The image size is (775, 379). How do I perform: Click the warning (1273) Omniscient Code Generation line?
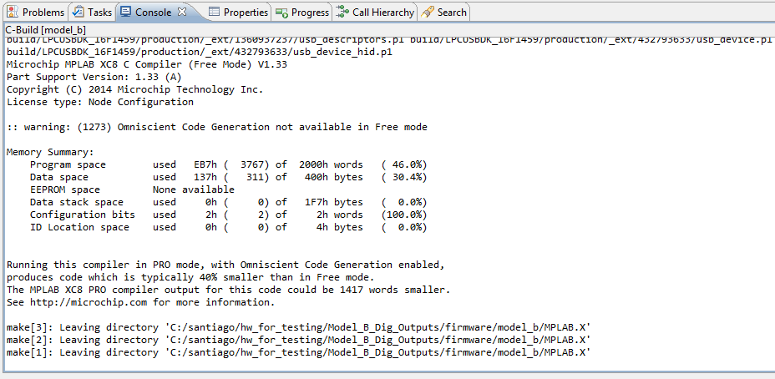tap(216, 127)
